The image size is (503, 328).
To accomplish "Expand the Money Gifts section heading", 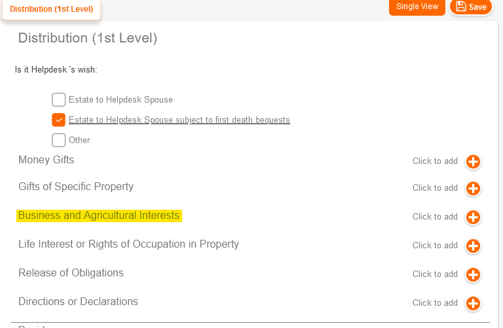I will point(47,160).
